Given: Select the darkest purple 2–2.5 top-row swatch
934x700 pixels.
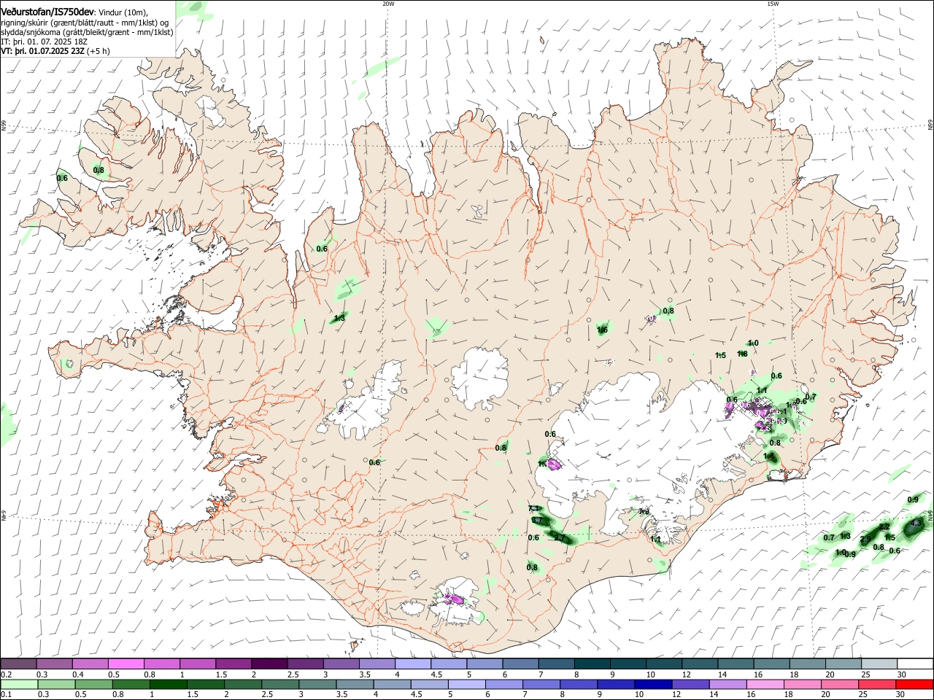Looking at the screenshot, I should [269, 664].
